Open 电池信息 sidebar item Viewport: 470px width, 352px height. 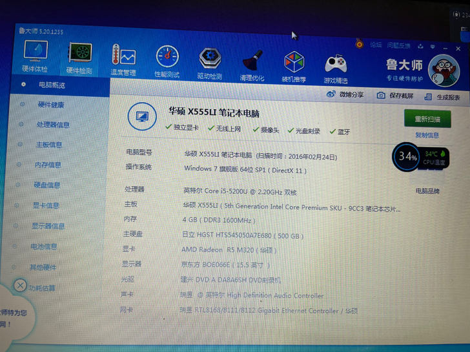(44, 247)
